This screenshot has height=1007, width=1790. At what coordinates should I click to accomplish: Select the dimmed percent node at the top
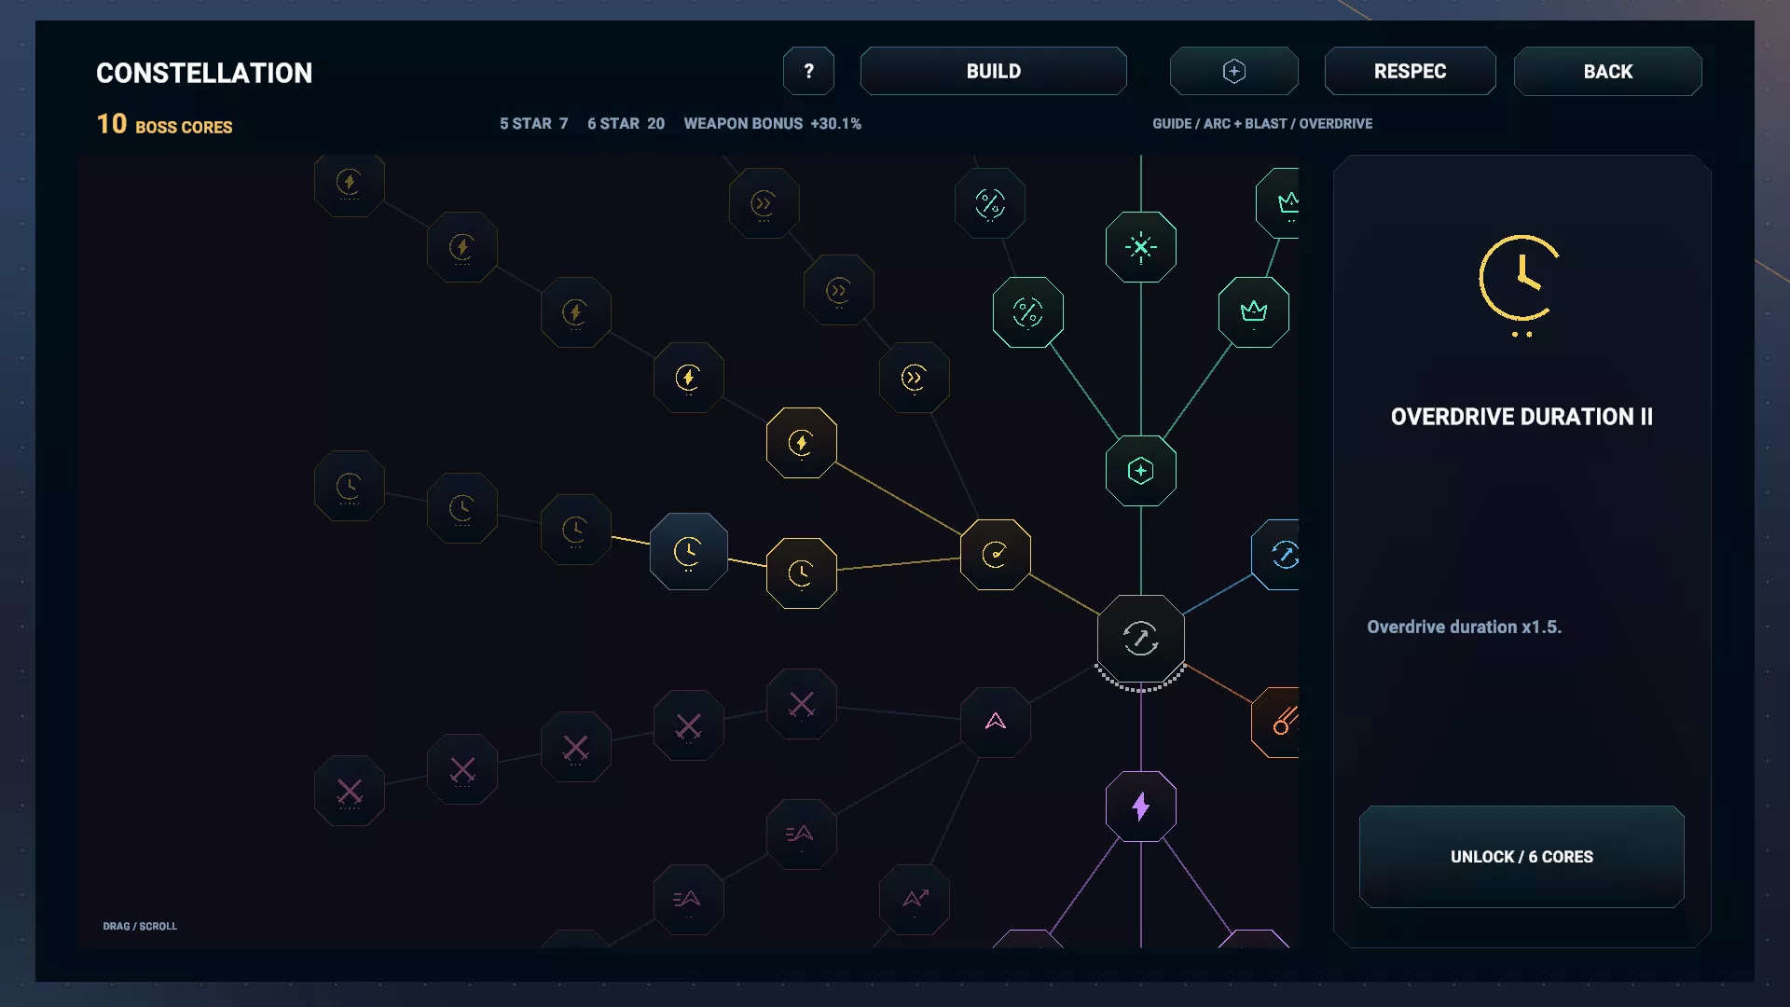[x=990, y=203]
